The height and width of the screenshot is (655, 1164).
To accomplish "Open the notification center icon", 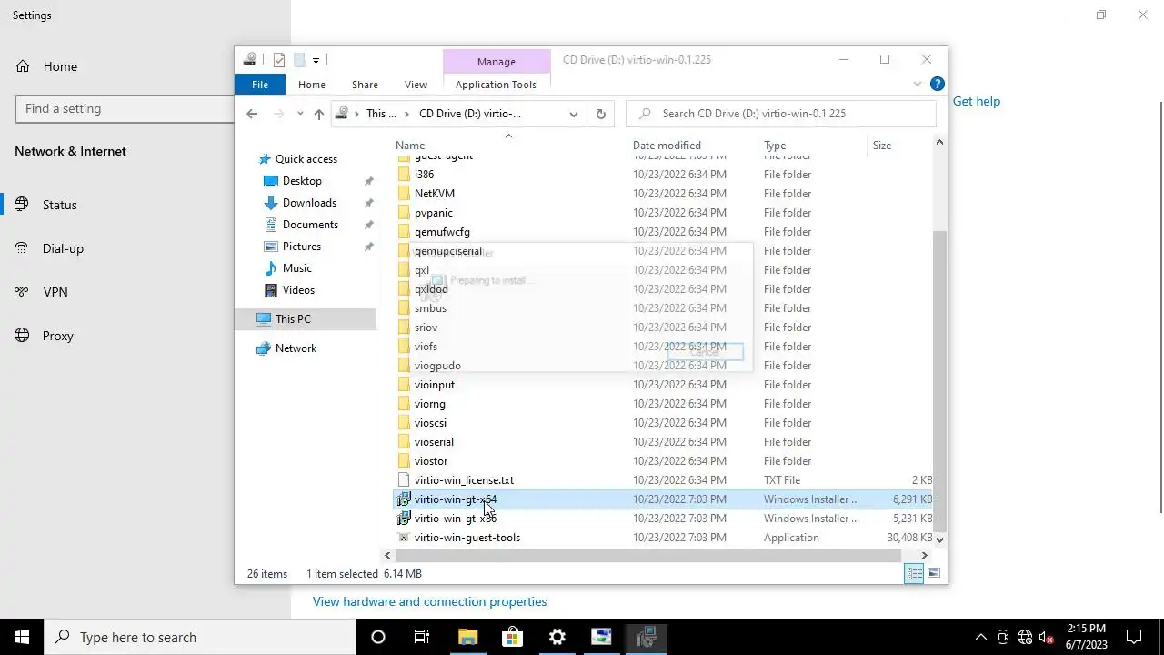I will pos(1134,637).
